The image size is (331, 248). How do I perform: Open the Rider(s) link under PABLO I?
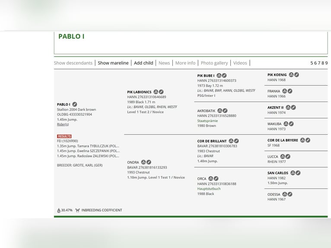[x=63, y=124]
